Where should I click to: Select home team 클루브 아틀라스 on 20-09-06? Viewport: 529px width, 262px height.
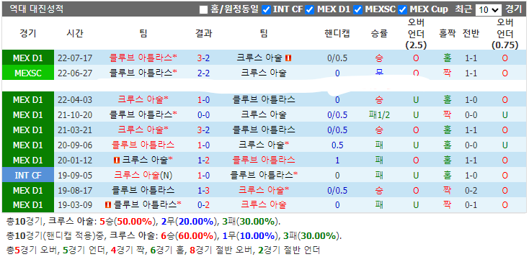[143, 145]
